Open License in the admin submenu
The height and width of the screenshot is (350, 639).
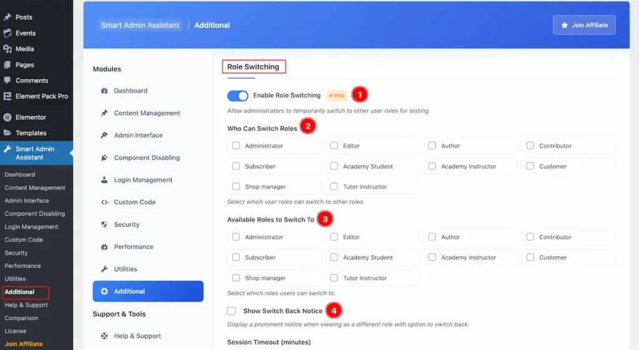tap(16, 331)
